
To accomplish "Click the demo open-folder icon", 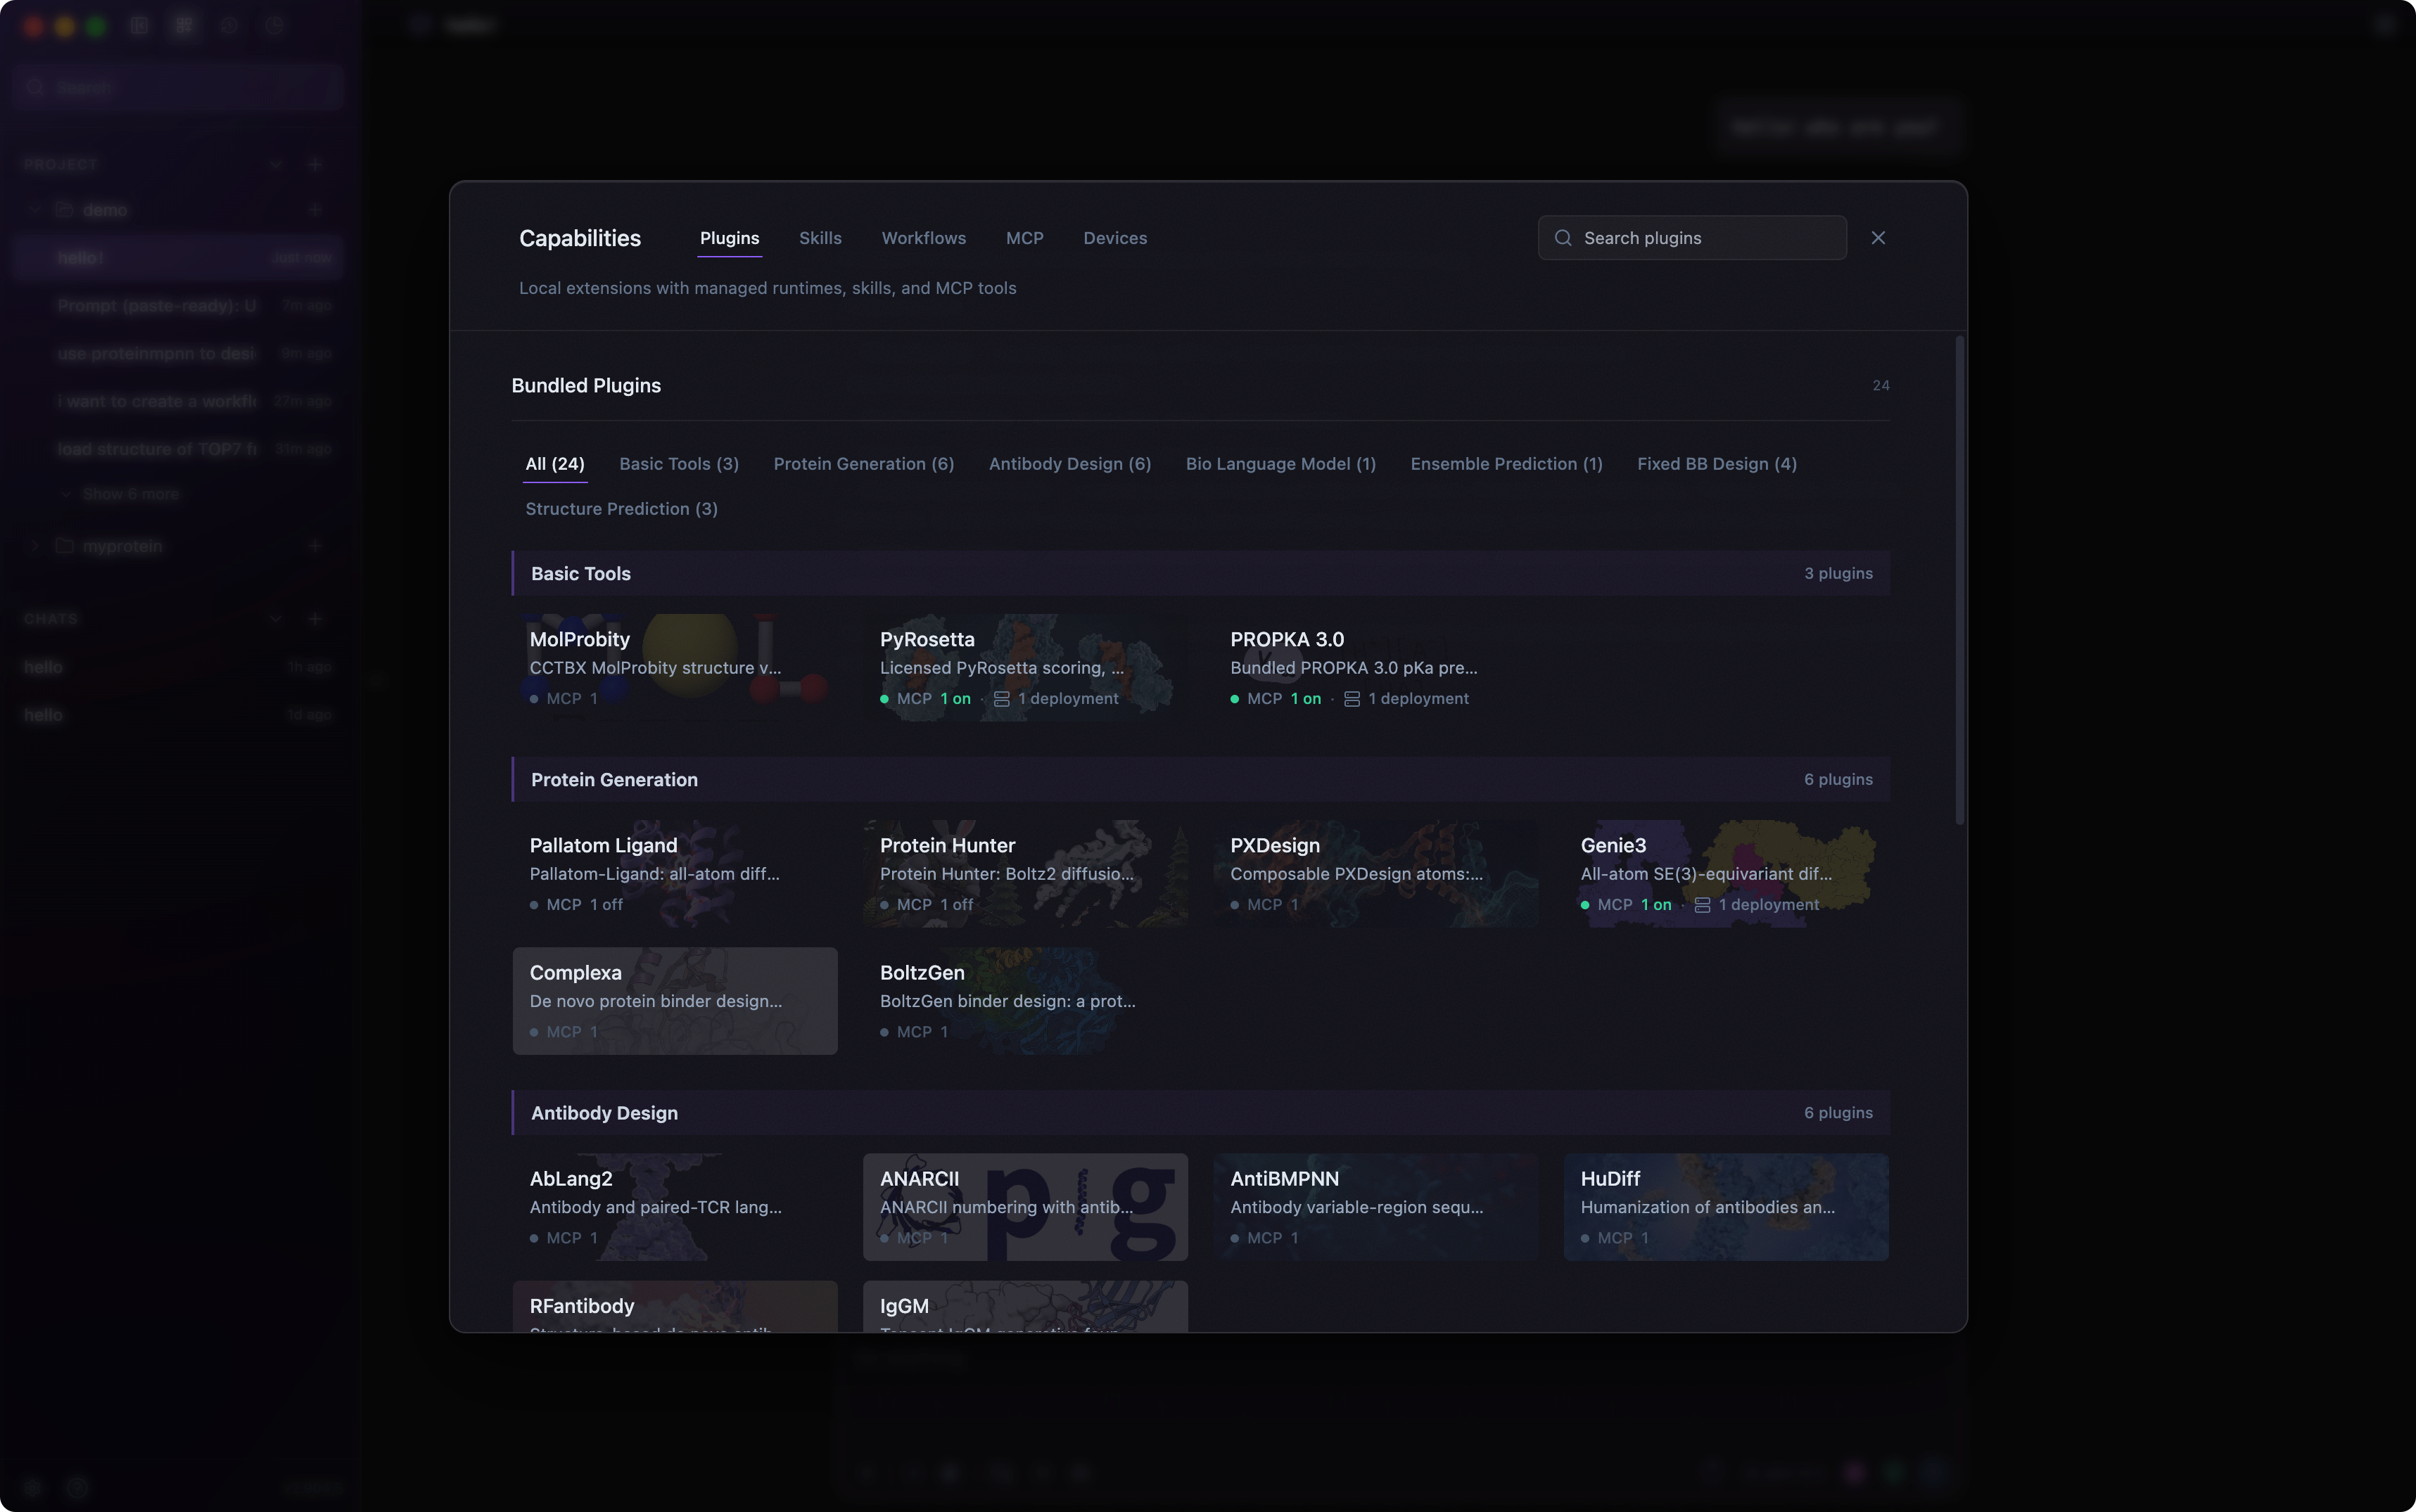I will pyautogui.click(x=65, y=210).
